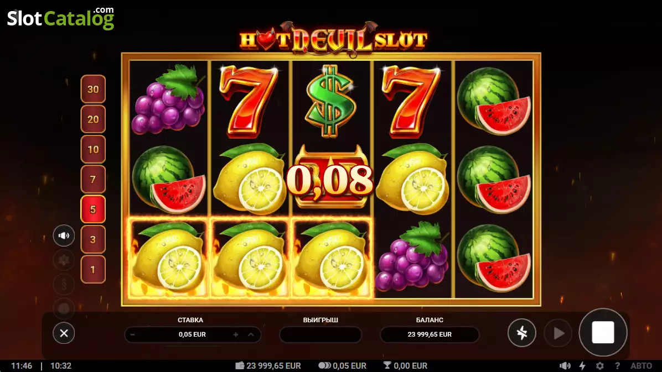Toggle turbo mode with the lightning button

pyautogui.click(x=522, y=333)
